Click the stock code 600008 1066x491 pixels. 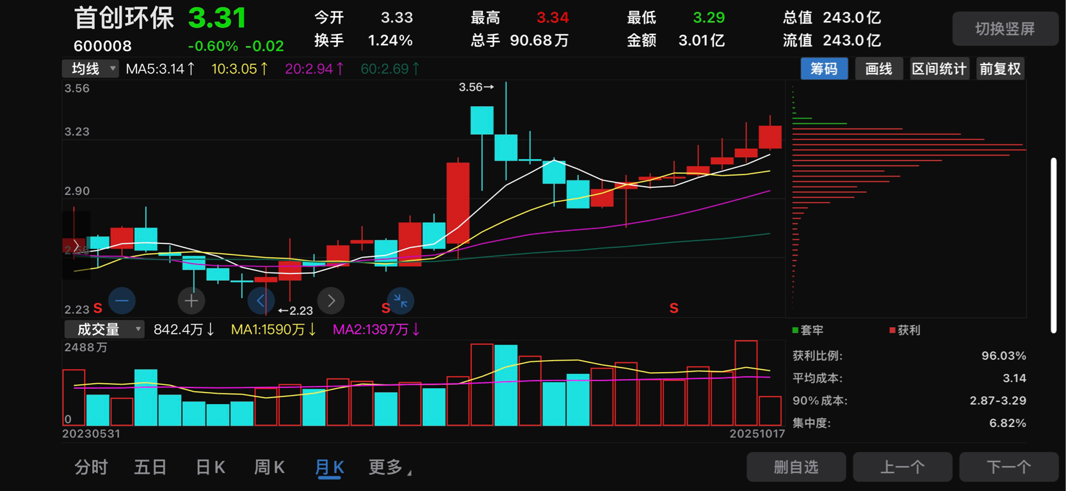pyautogui.click(x=102, y=46)
